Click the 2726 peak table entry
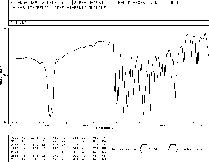Viewport: 209px width, 162px height. click(15, 159)
